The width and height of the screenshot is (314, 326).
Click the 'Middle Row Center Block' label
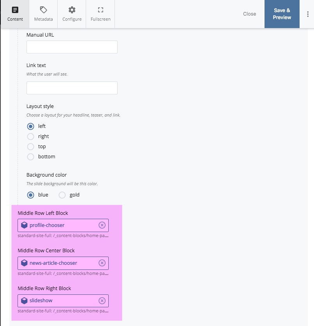pos(46,250)
